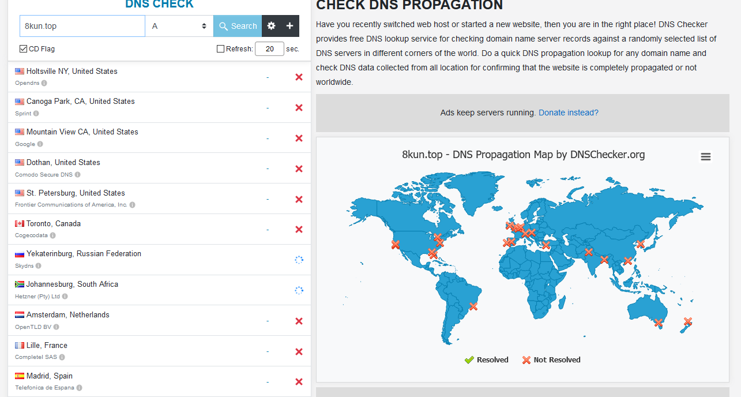Click Yekaterinburg, Russian Federation text
The width and height of the screenshot is (741, 397).
[x=84, y=253]
